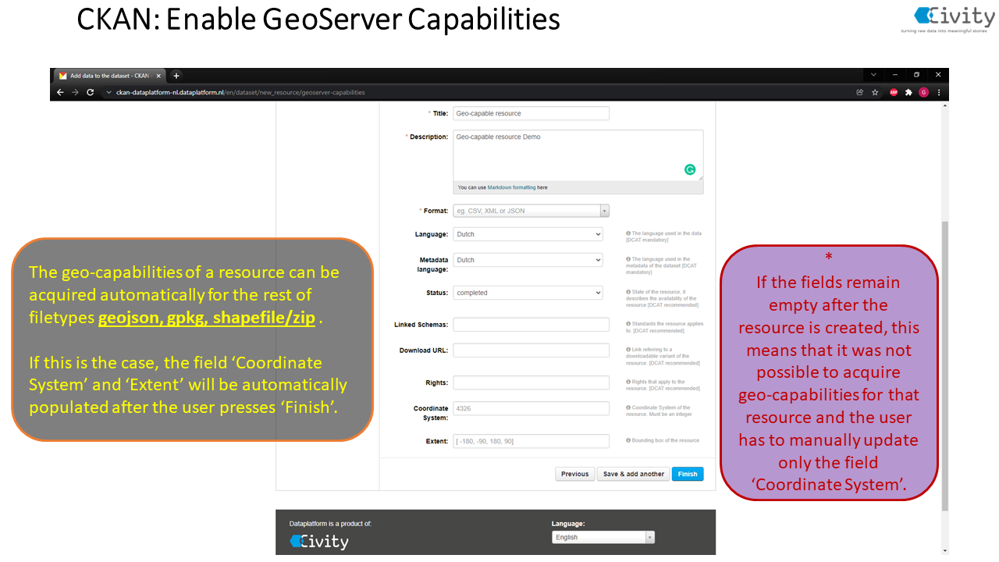999x562 pixels.
Task: Close the 'Add data to the dataset' tab
Action: 158,76
